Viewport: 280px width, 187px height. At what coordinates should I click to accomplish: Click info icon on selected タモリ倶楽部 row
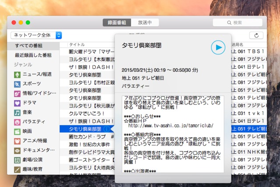[107, 129]
